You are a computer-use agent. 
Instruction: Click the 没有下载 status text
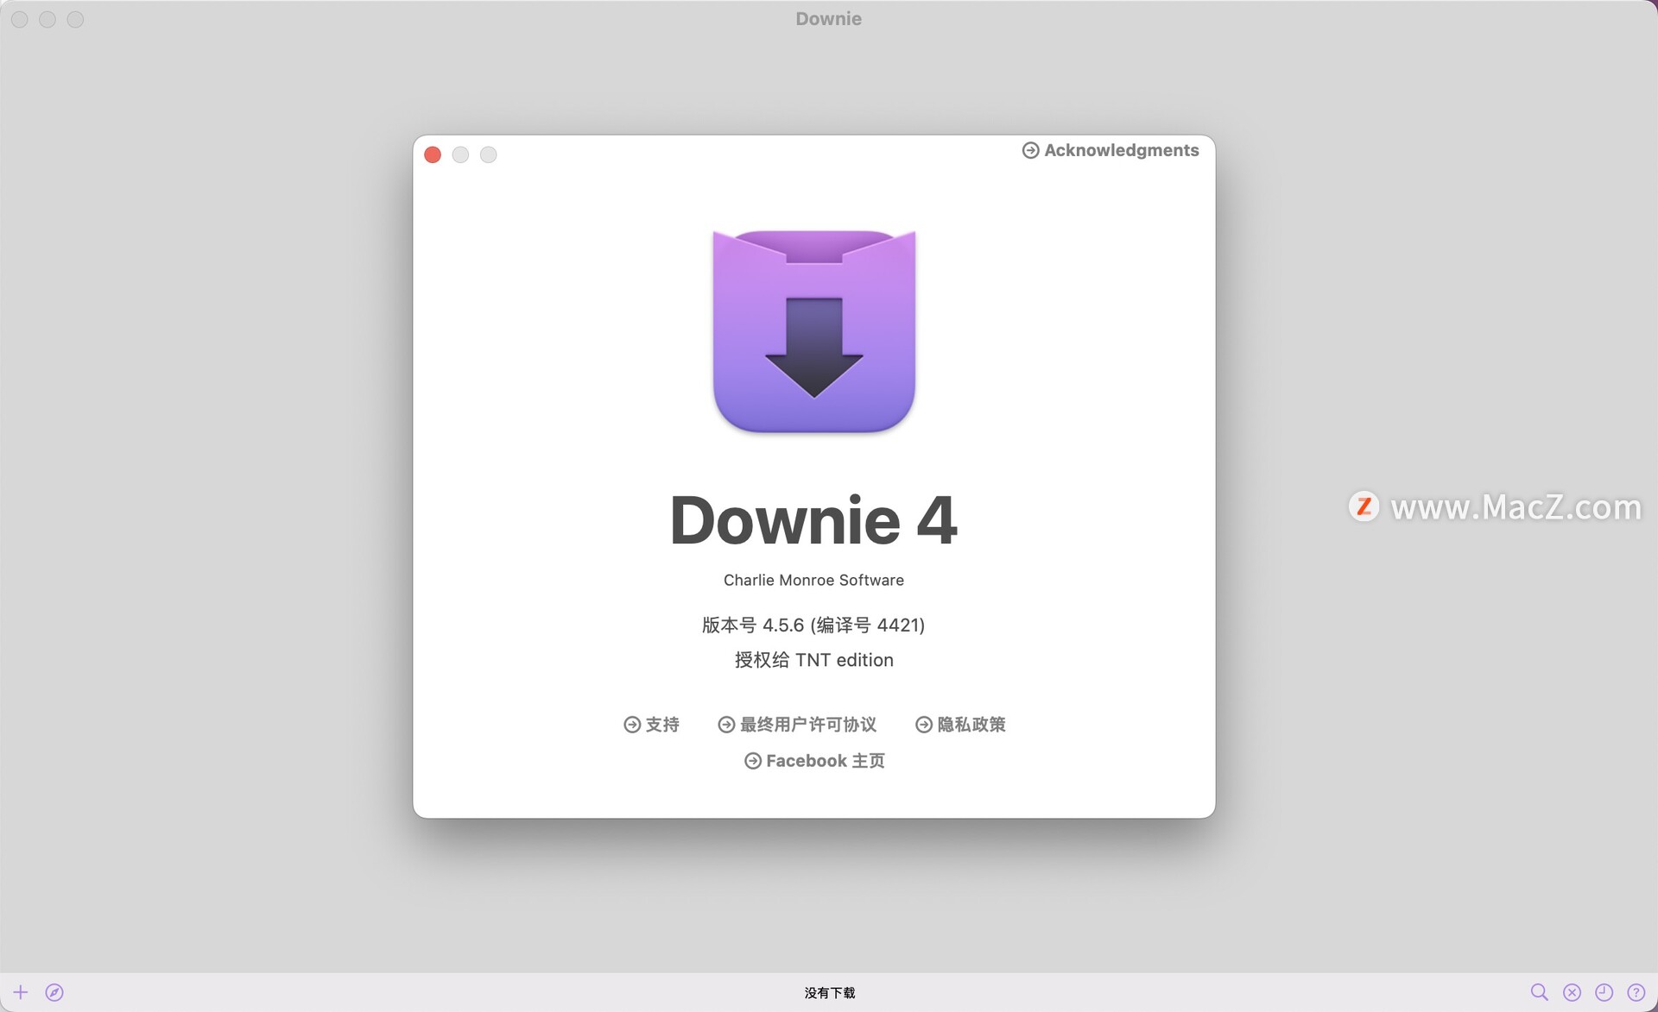click(x=829, y=993)
